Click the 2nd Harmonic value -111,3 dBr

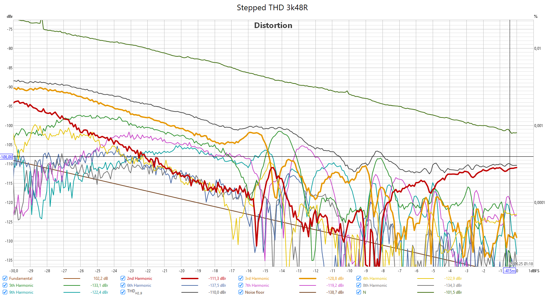[217, 279]
